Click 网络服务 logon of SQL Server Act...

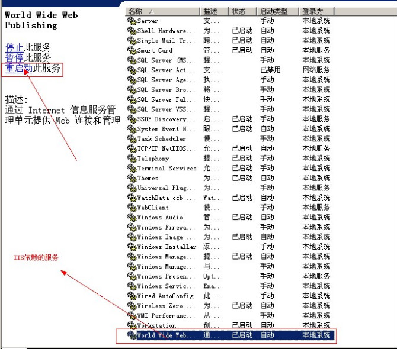(316, 70)
